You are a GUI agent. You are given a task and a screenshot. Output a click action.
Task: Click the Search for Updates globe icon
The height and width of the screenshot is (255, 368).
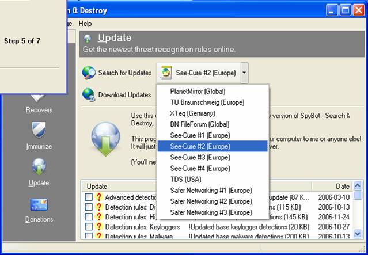point(89,73)
